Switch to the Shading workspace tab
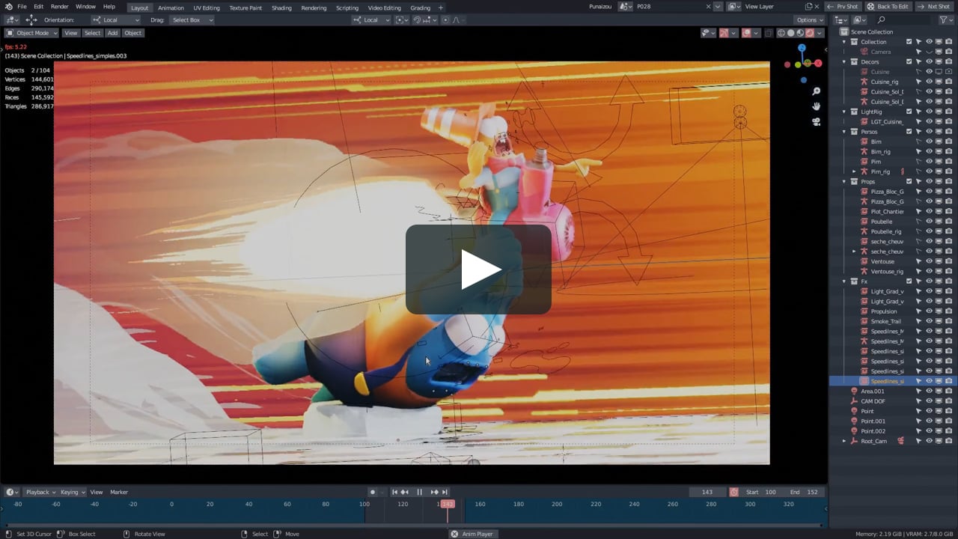Screen dimensions: 958x539 tap(281, 7)
